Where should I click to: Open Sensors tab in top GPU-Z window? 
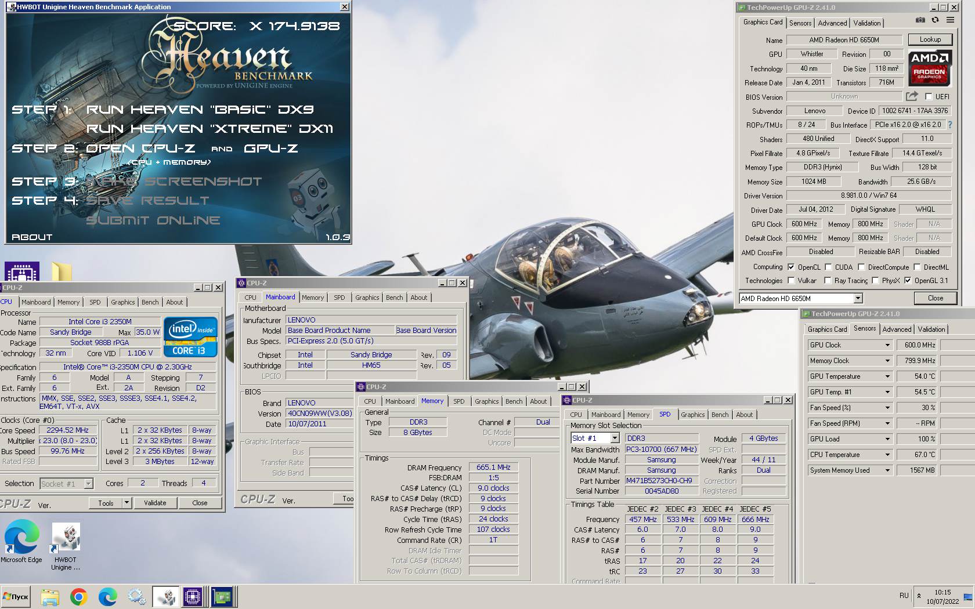(x=800, y=23)
